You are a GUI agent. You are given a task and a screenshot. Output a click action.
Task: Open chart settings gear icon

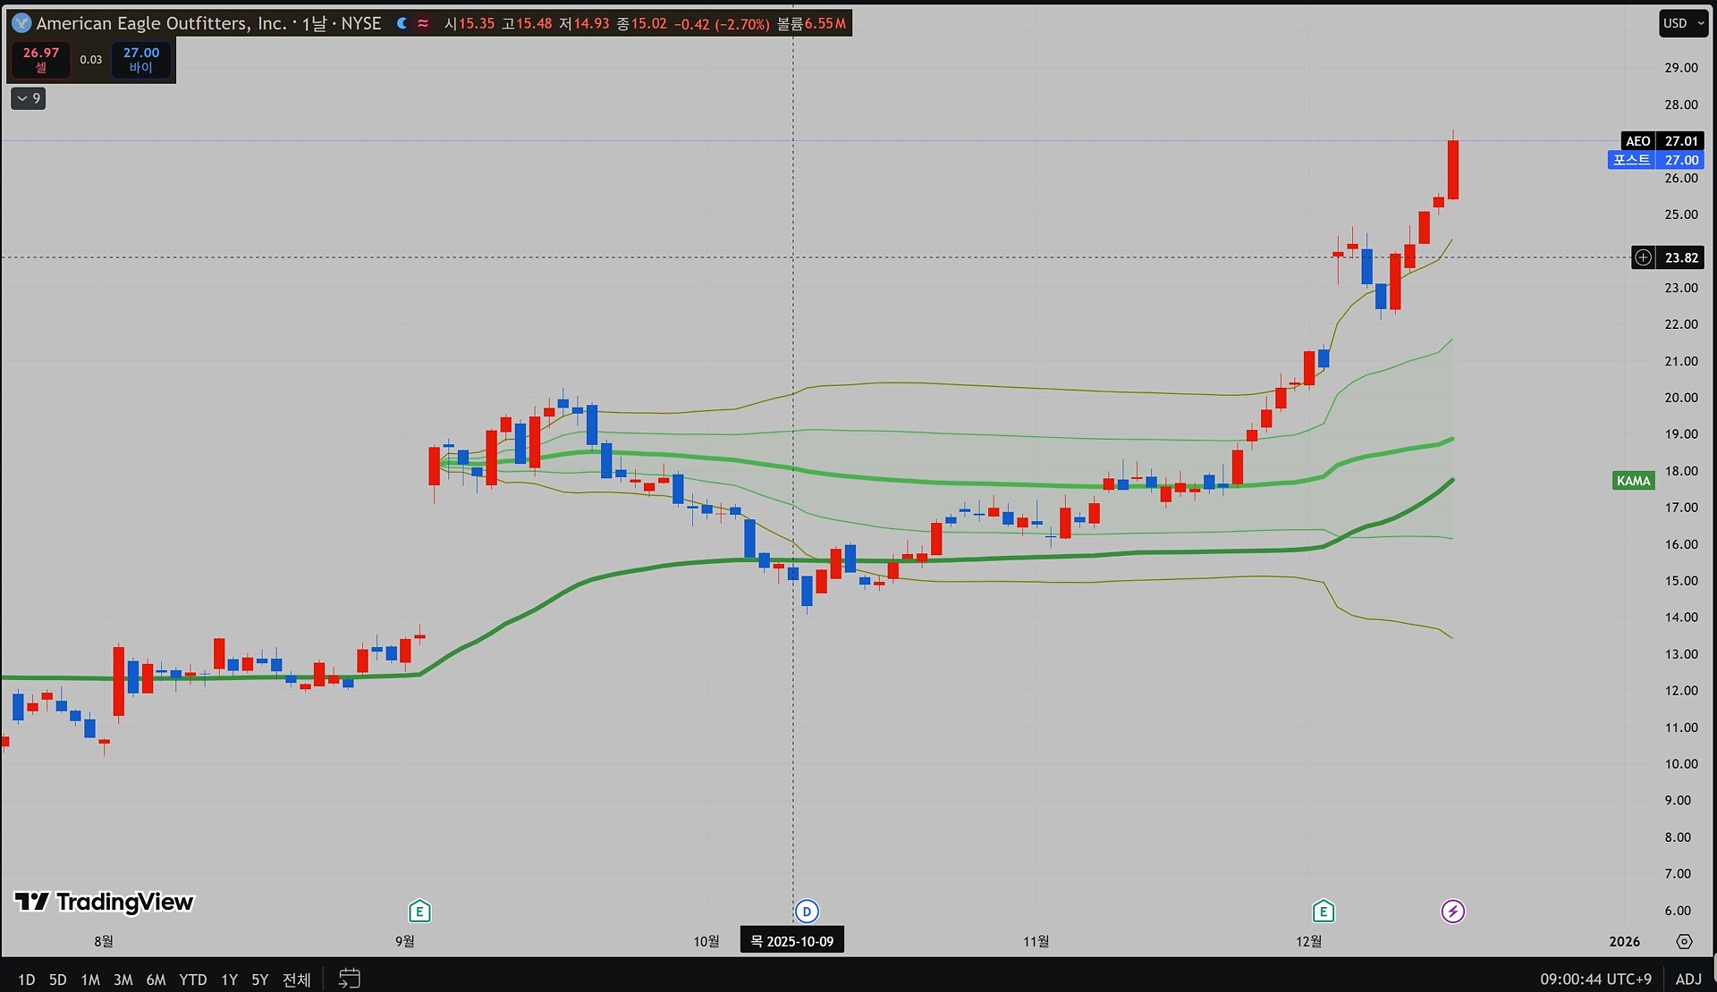tap(1684, 941)
